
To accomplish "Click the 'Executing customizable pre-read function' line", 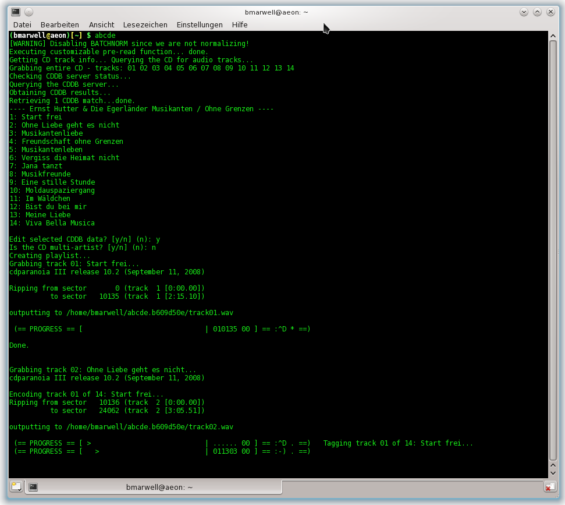I will [x=109, y=52].
